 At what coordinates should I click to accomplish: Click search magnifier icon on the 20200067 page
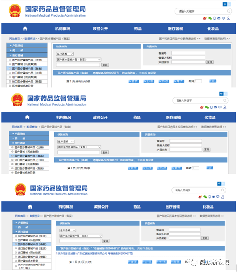(222, 190)
